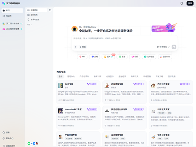Open the 技能 skill selector in input box
The height and width of the screenshot is (147, 196).
pos(83,47)
